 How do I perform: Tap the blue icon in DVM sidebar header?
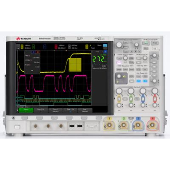coord(105,52)
